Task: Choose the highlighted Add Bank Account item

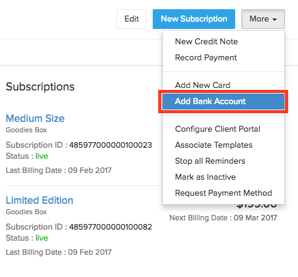Action: [223, 102]
